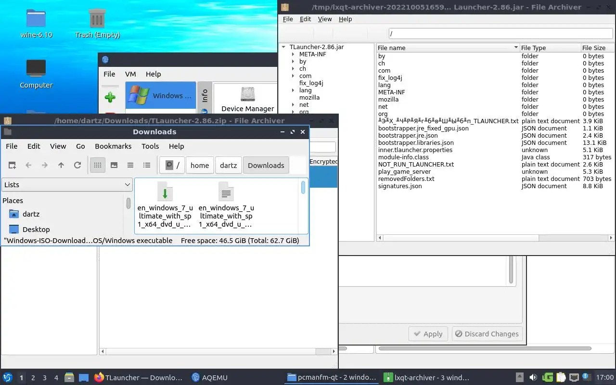This screenshot has height=385, width=616.
Task: Sort by the File Type column header
Action: [551, 48]
